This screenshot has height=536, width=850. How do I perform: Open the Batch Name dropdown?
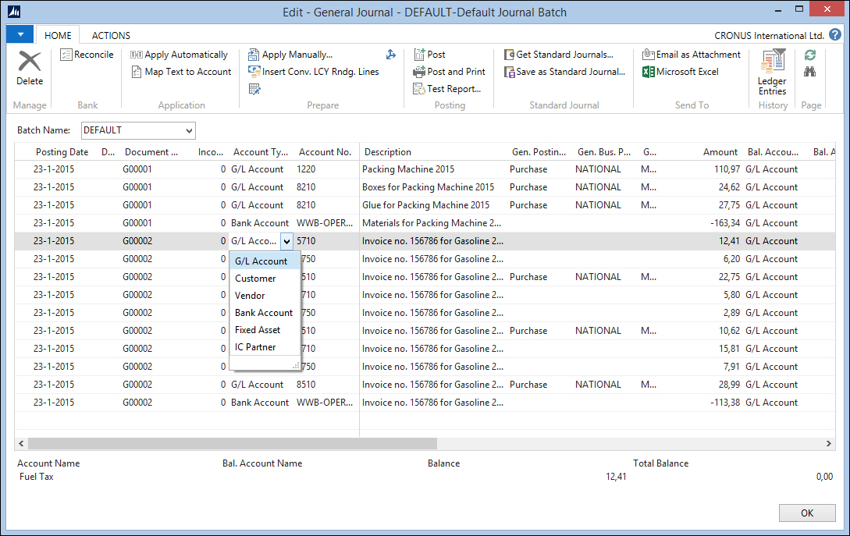tap(187, 130)
